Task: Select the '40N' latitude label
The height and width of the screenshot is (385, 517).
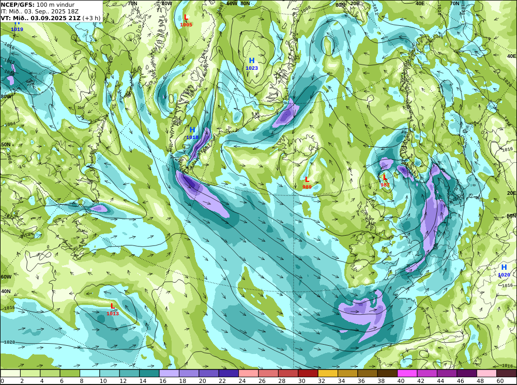Action: pyautogui.click(x=6, y=291)
